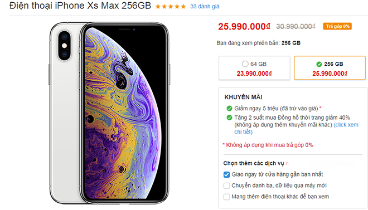Image resolution: width=368 pixels, height=210 pixels.
Task: Click the main red price 25.990.000đ
Action: click(244, 26)
